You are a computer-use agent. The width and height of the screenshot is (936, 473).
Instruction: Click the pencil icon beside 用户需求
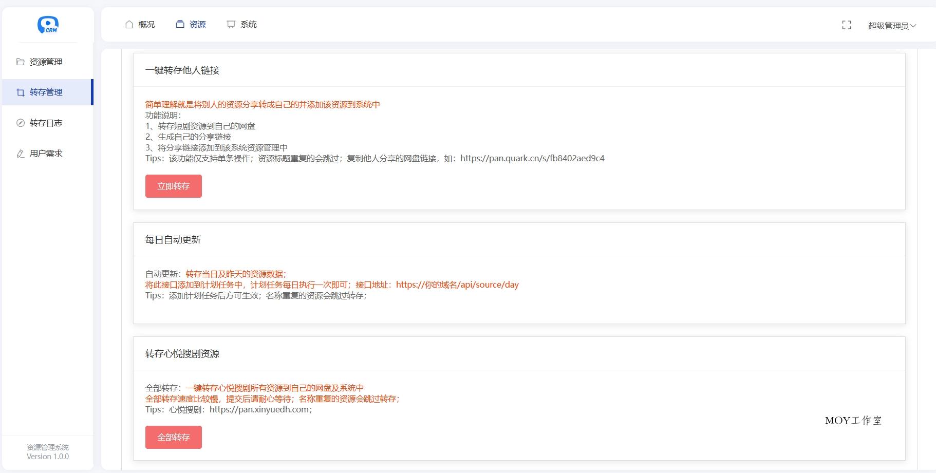click(x=21, y=154)
